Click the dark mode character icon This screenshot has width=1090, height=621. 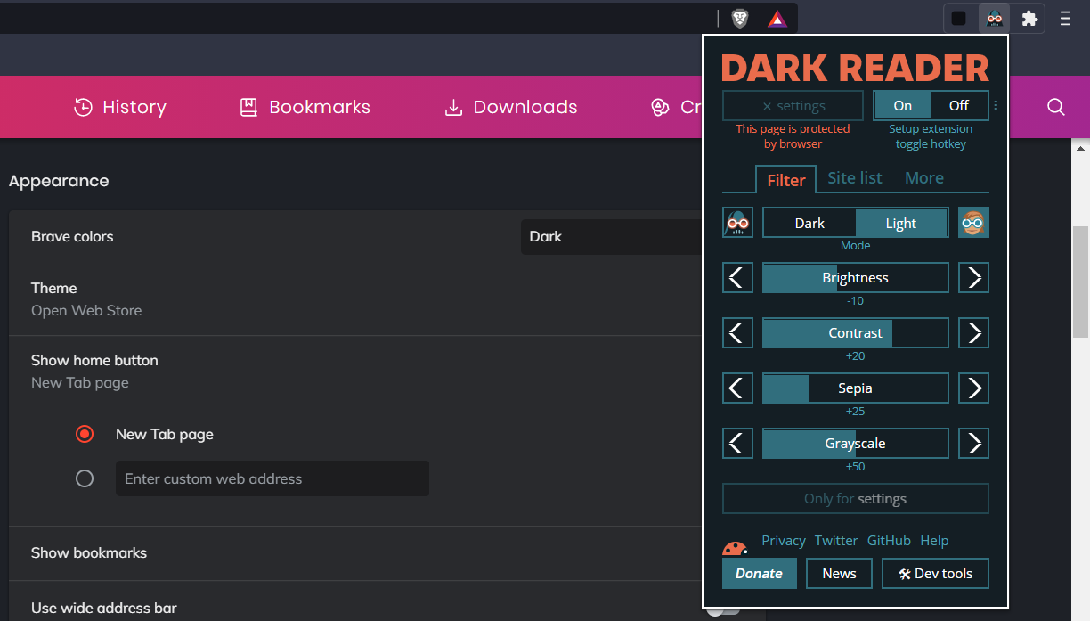(737, 223)
